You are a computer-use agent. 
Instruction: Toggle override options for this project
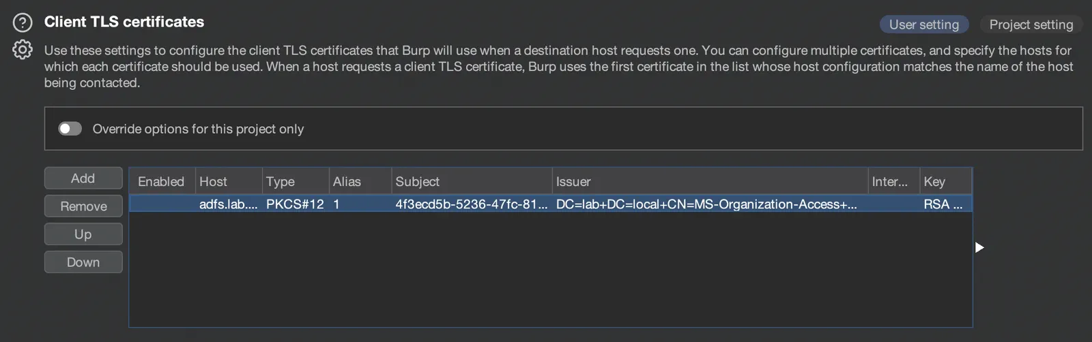(70, 129)
